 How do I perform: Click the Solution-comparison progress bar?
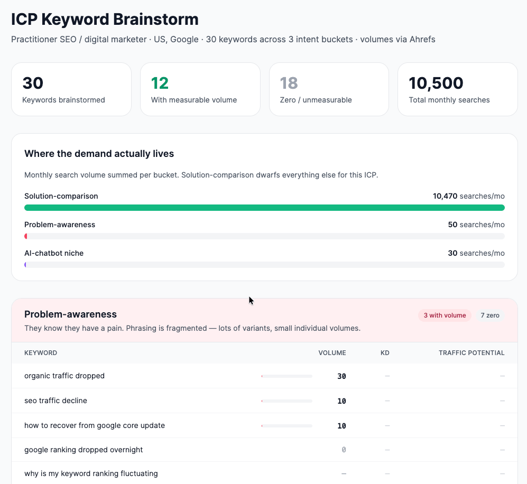(264, 208)
